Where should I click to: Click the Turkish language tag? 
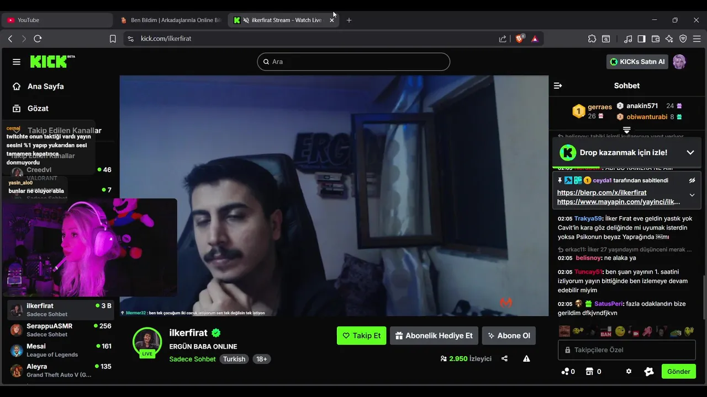point(234,359)
